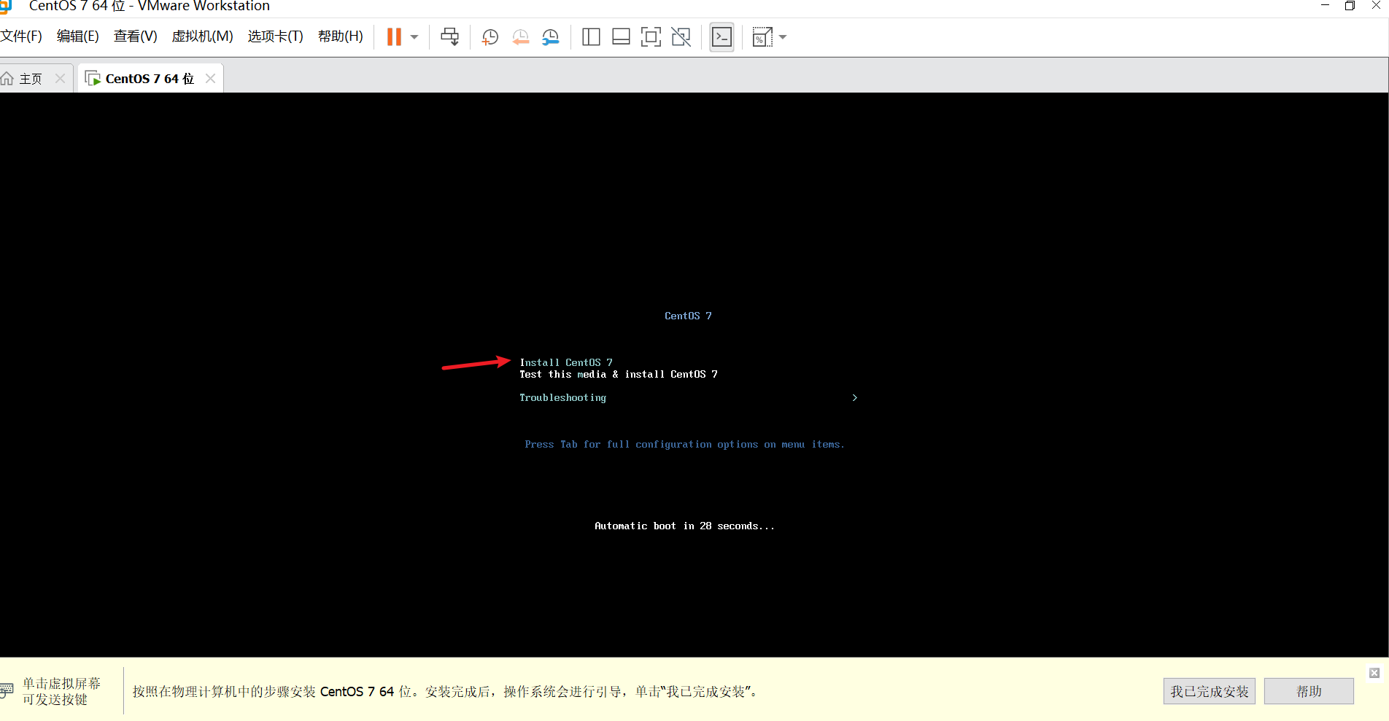Click the VM running icon on CentOS tab
This screenshot has width=1389, height=721.
tap(93, 79)
